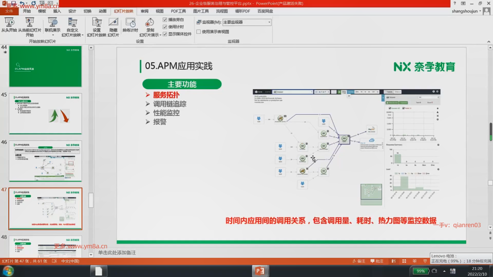Viewport: 493px width, 277px height.
Task: Open 备注 notes button in status bar
Action: 359,261
